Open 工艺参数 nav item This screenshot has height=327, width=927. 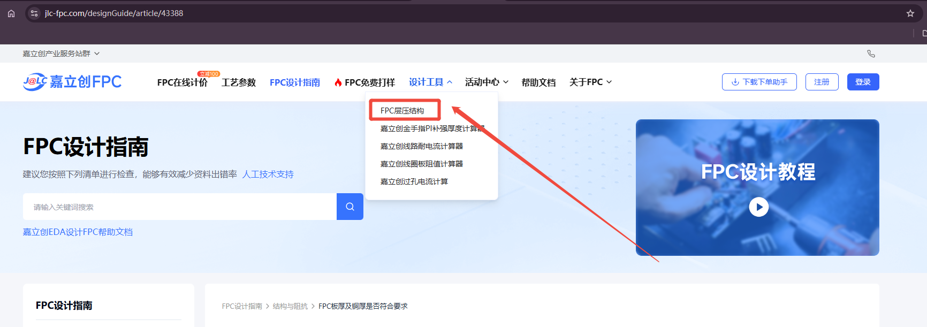tap(239, 82)
